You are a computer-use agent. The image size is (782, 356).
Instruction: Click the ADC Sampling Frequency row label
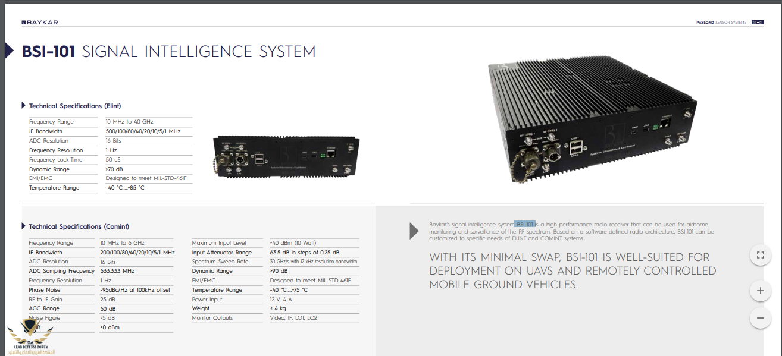point(61,271)
